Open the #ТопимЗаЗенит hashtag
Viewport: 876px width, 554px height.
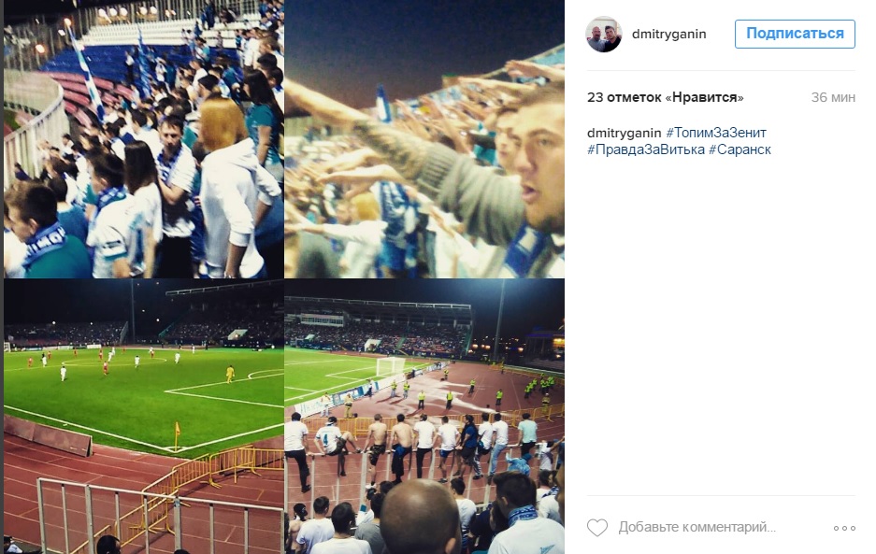pos(715,133)
